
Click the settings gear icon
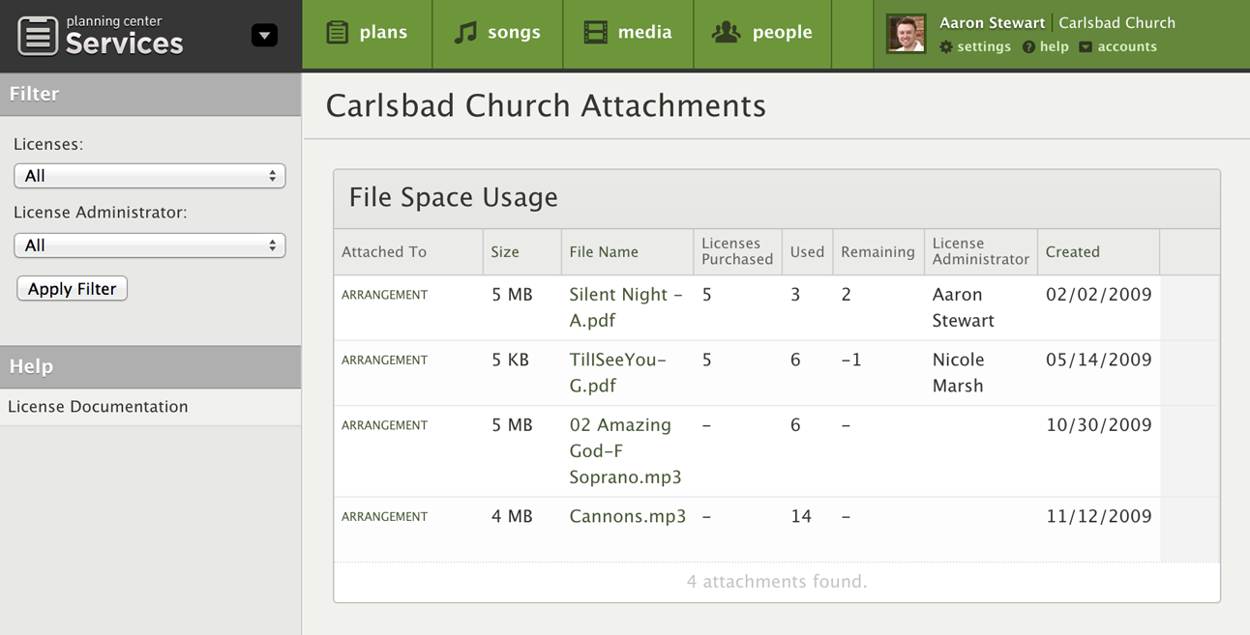[x=944, y=46]
